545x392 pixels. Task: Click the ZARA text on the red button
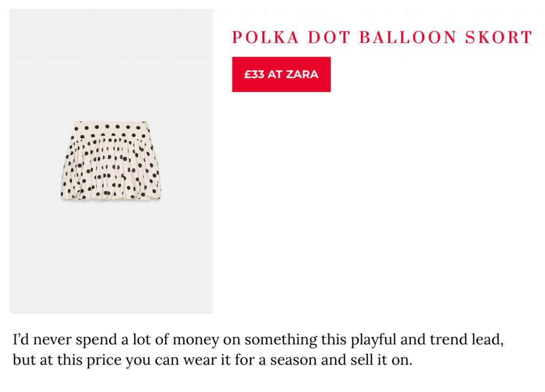[x=302, y=74]
